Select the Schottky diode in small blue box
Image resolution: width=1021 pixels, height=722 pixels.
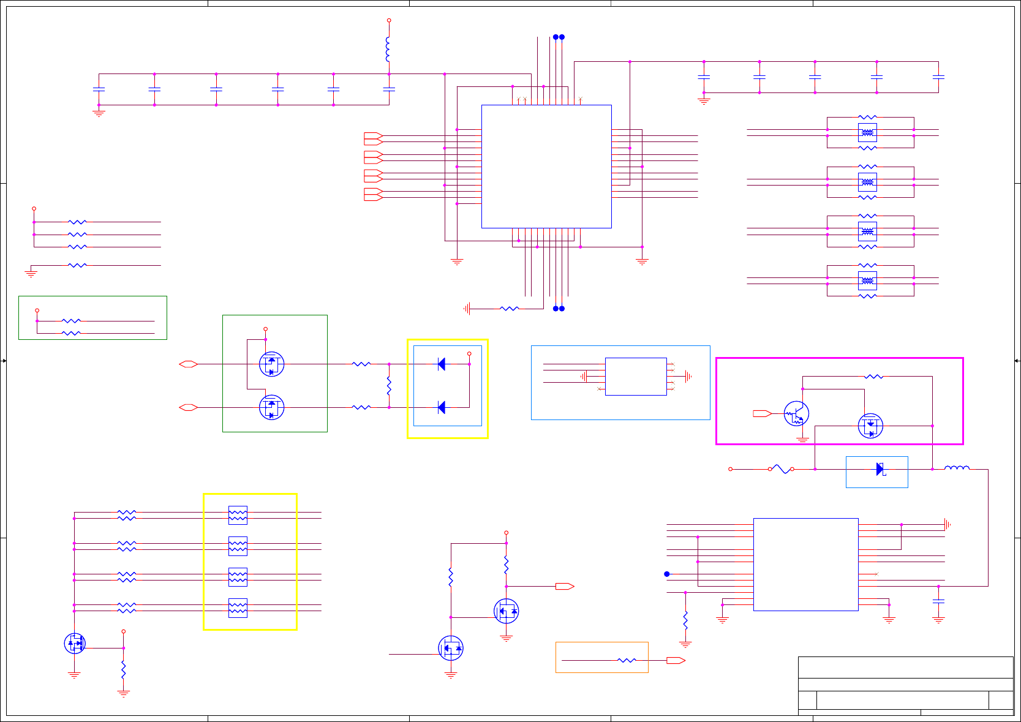pyautogui.click(x=880, y=469)
